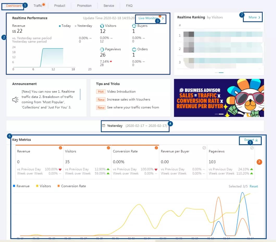Click the Pageviews icon in Realtime Performance
Viewport: 276px width, 242px height.
[102, 50]
